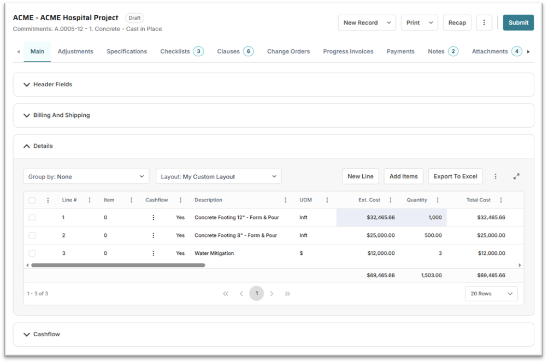Open the Total Cost column menu dots

coord(501,200)
